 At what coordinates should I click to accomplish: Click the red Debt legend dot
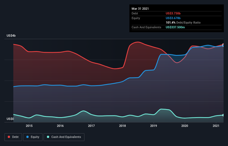point(9,137)
